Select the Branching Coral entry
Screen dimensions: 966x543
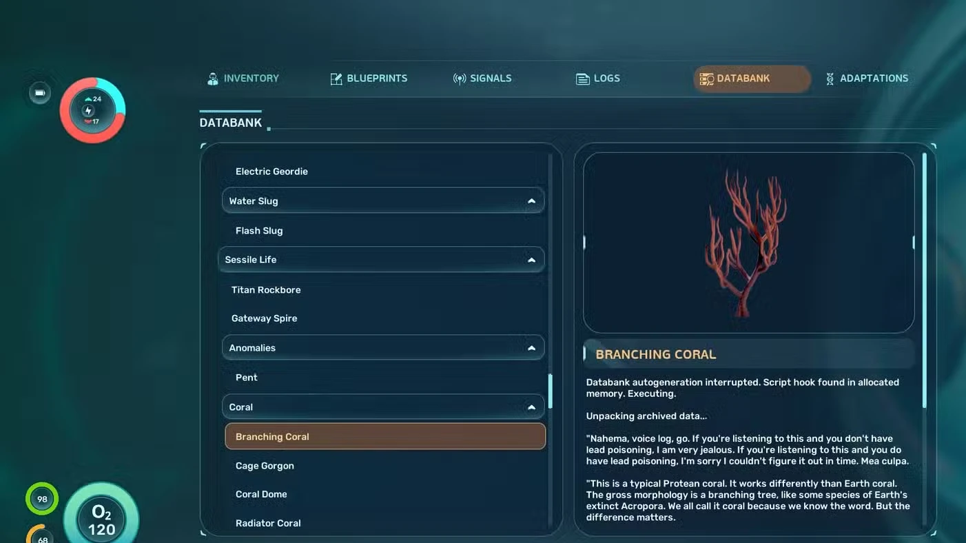click(x=385, y=437)
